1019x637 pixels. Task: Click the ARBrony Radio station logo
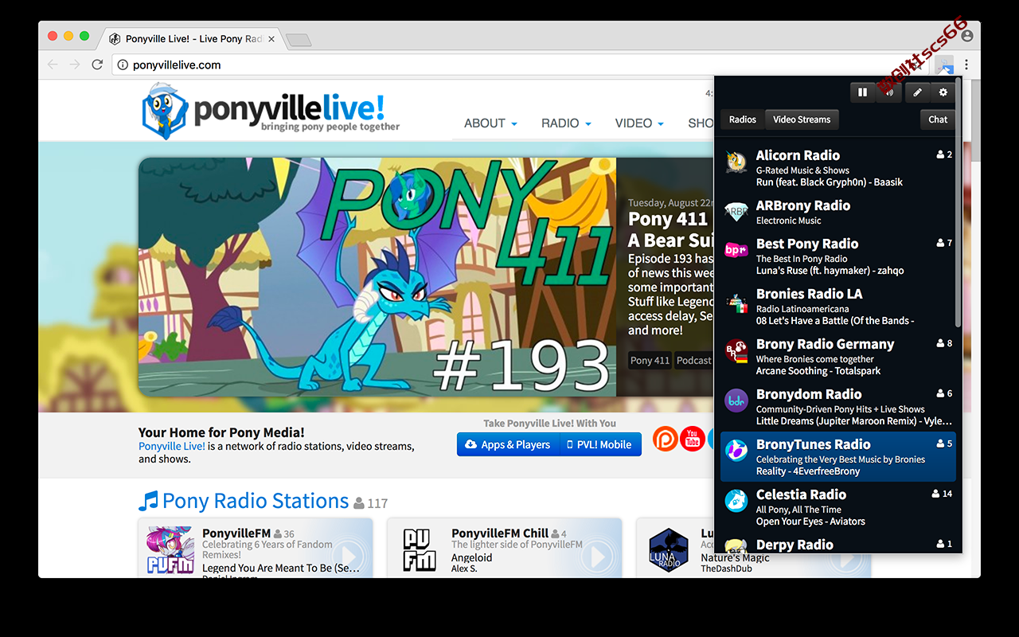click(x=736, y=212)
